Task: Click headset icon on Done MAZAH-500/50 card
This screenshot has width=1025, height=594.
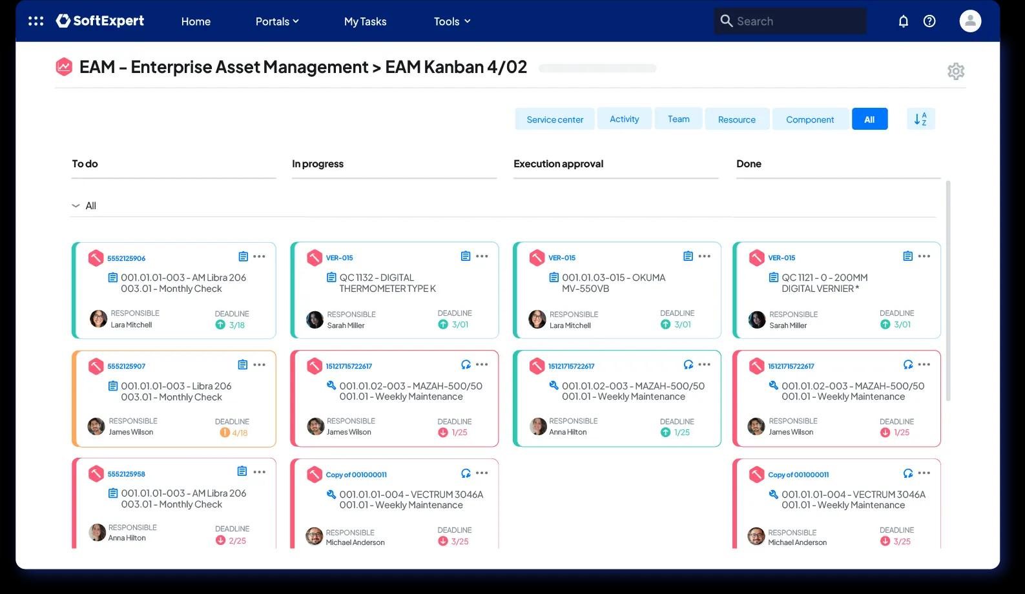Action: 908,365
